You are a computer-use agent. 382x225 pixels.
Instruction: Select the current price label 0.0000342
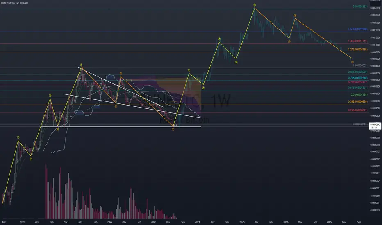375,124
